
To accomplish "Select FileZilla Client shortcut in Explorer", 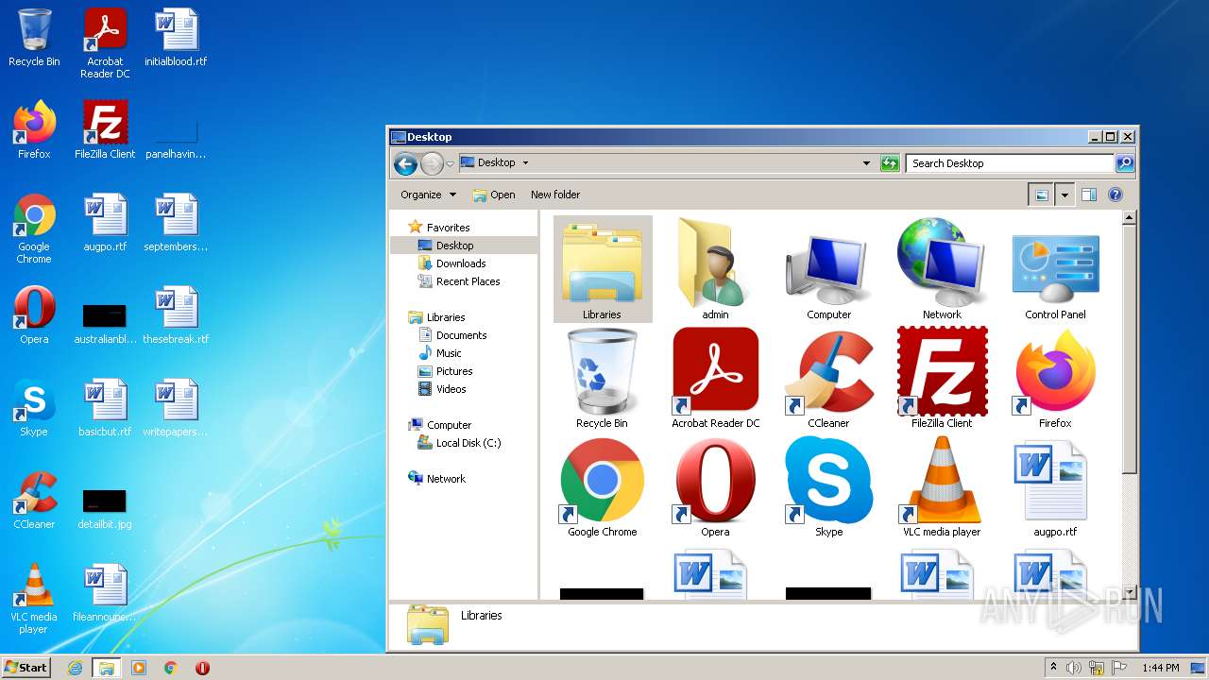I will (942, 378).
